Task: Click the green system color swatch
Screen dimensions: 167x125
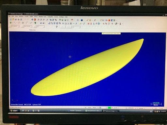Action: click(x=109, y=108)
